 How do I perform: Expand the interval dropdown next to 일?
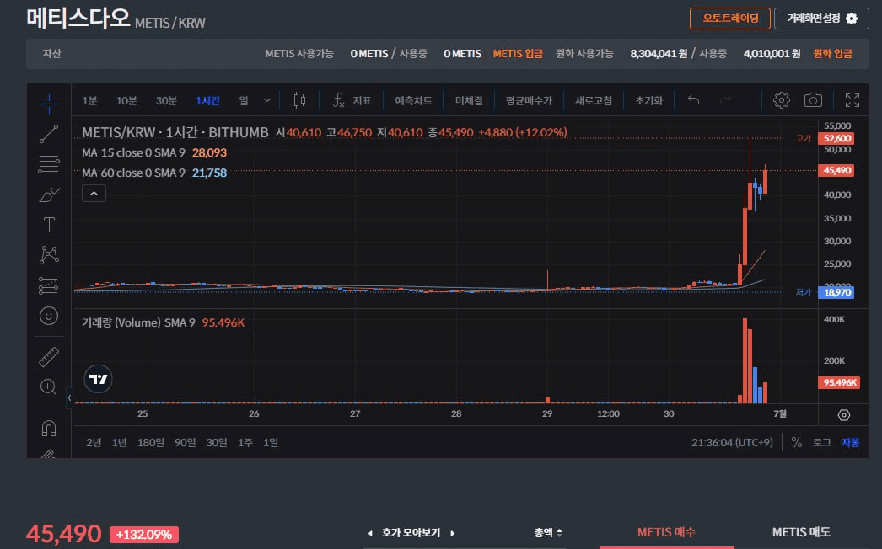point(267,100)
